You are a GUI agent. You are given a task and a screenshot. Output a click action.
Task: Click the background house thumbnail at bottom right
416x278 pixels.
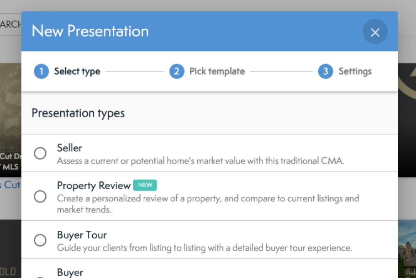[x=406, y=249]
